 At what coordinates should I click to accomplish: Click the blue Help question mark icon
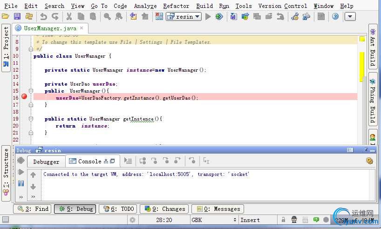pyautogui.click(x=335, y=16)
